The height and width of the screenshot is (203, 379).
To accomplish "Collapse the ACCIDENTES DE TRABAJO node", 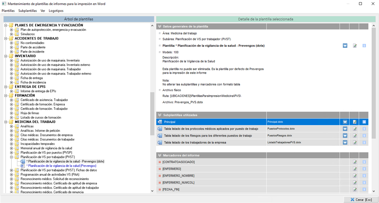I will 6,38.
